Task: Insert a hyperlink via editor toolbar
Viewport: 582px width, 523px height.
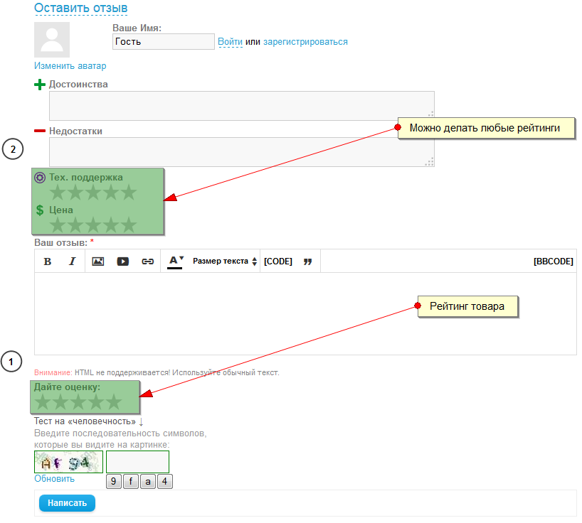Action: click(x=147, y=261)
